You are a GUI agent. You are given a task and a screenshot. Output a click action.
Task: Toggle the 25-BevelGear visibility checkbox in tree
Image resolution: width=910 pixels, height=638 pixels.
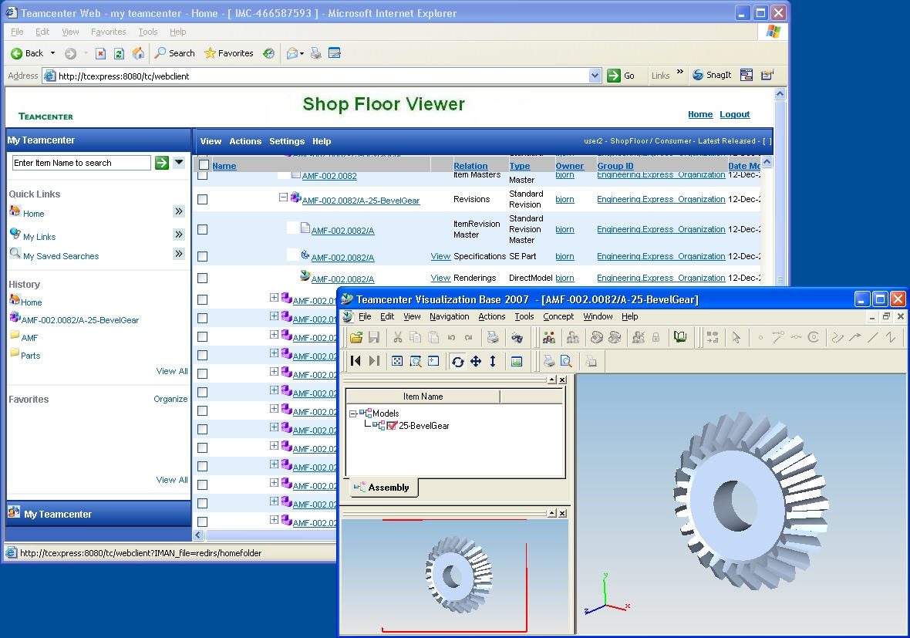[x=393, y=426]
